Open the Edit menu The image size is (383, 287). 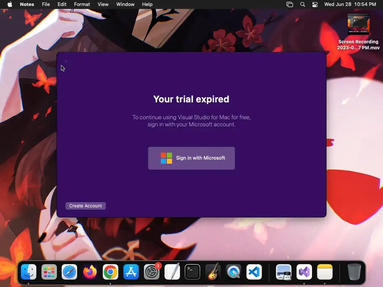62,4
